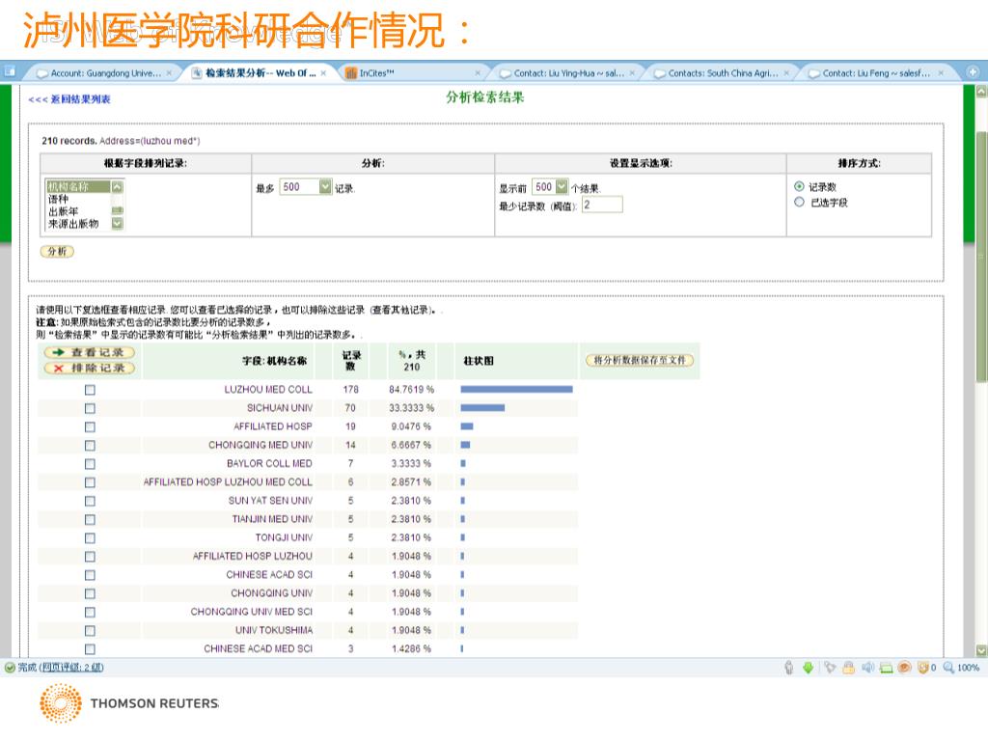This screenshot has height=741, width=988.
Task: Click the grey person icon in status bar
Action: click(x=789, y=668)
